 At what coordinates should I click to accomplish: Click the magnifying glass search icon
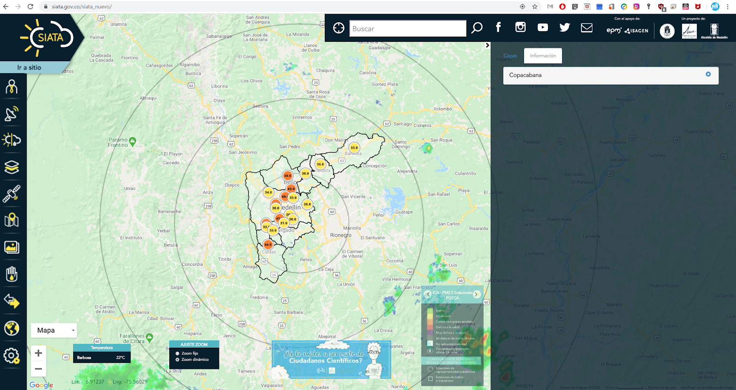(477, 28)
